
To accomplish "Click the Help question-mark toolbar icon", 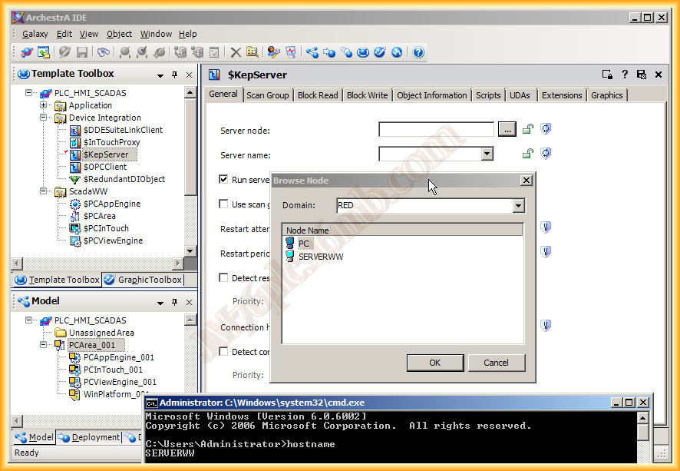I will [418, 52].
